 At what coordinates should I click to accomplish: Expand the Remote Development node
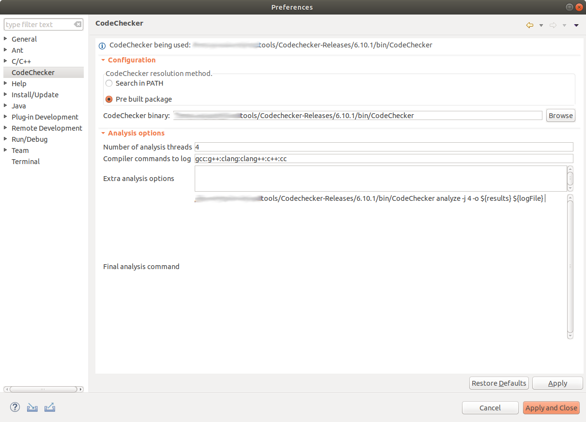(x=6, y=128)
